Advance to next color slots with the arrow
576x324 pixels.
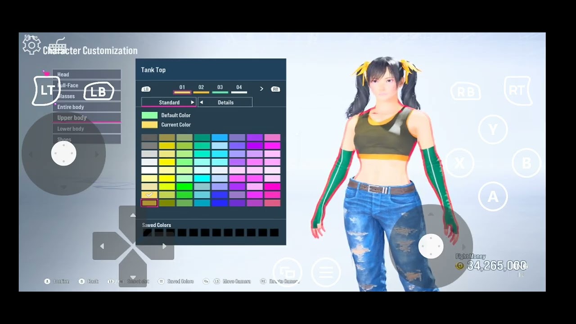click(x=261, y=89)
